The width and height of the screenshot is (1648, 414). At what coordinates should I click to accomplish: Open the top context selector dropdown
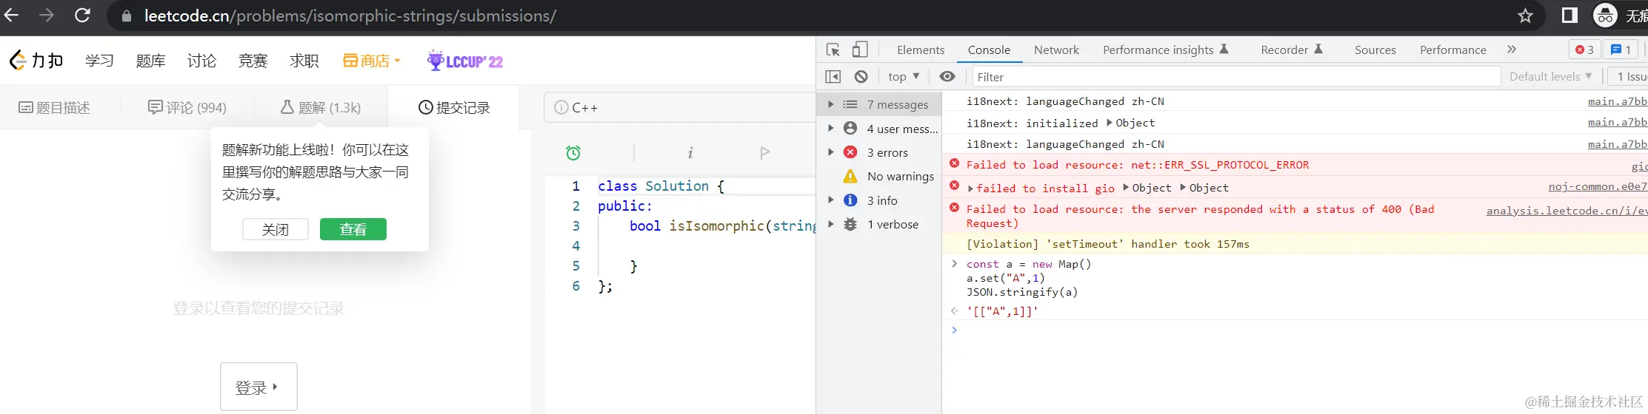tap(904, 76)
